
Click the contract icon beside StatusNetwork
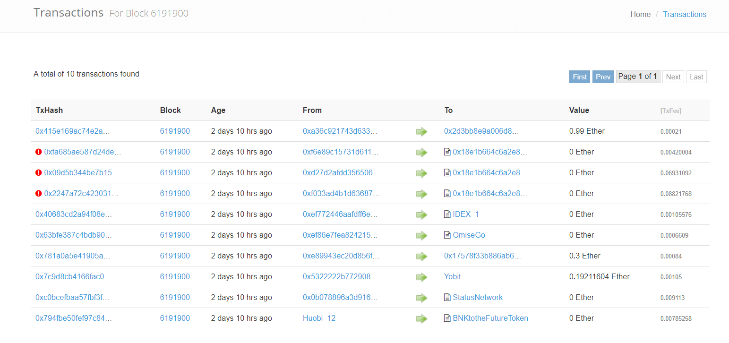click(x=447, y=298)
